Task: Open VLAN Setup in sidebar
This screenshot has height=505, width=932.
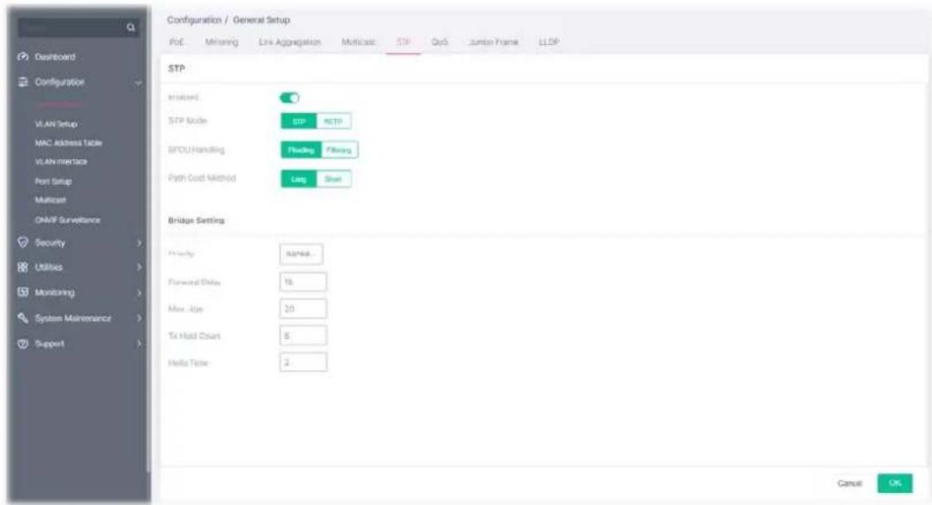Action: 56,124
